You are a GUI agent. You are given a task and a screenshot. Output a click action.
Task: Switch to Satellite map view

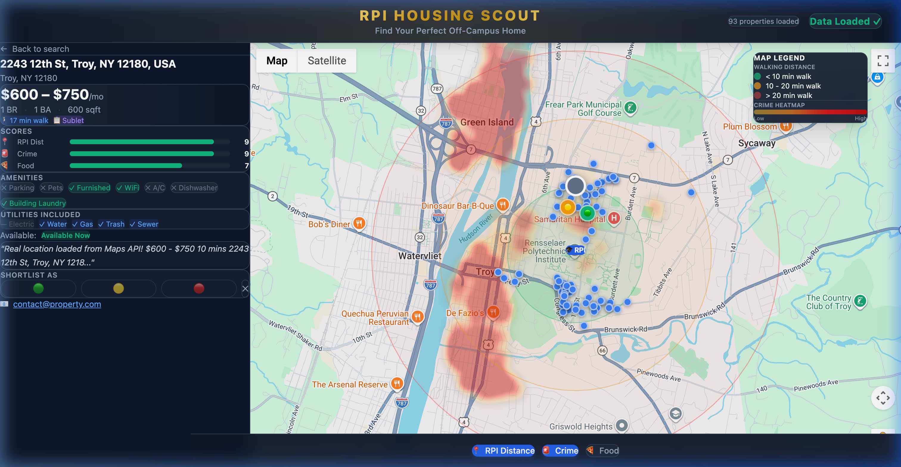tap(327, 61)
